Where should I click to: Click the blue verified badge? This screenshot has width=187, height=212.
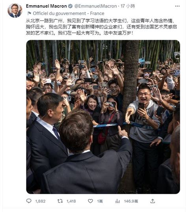click(70, 6)
